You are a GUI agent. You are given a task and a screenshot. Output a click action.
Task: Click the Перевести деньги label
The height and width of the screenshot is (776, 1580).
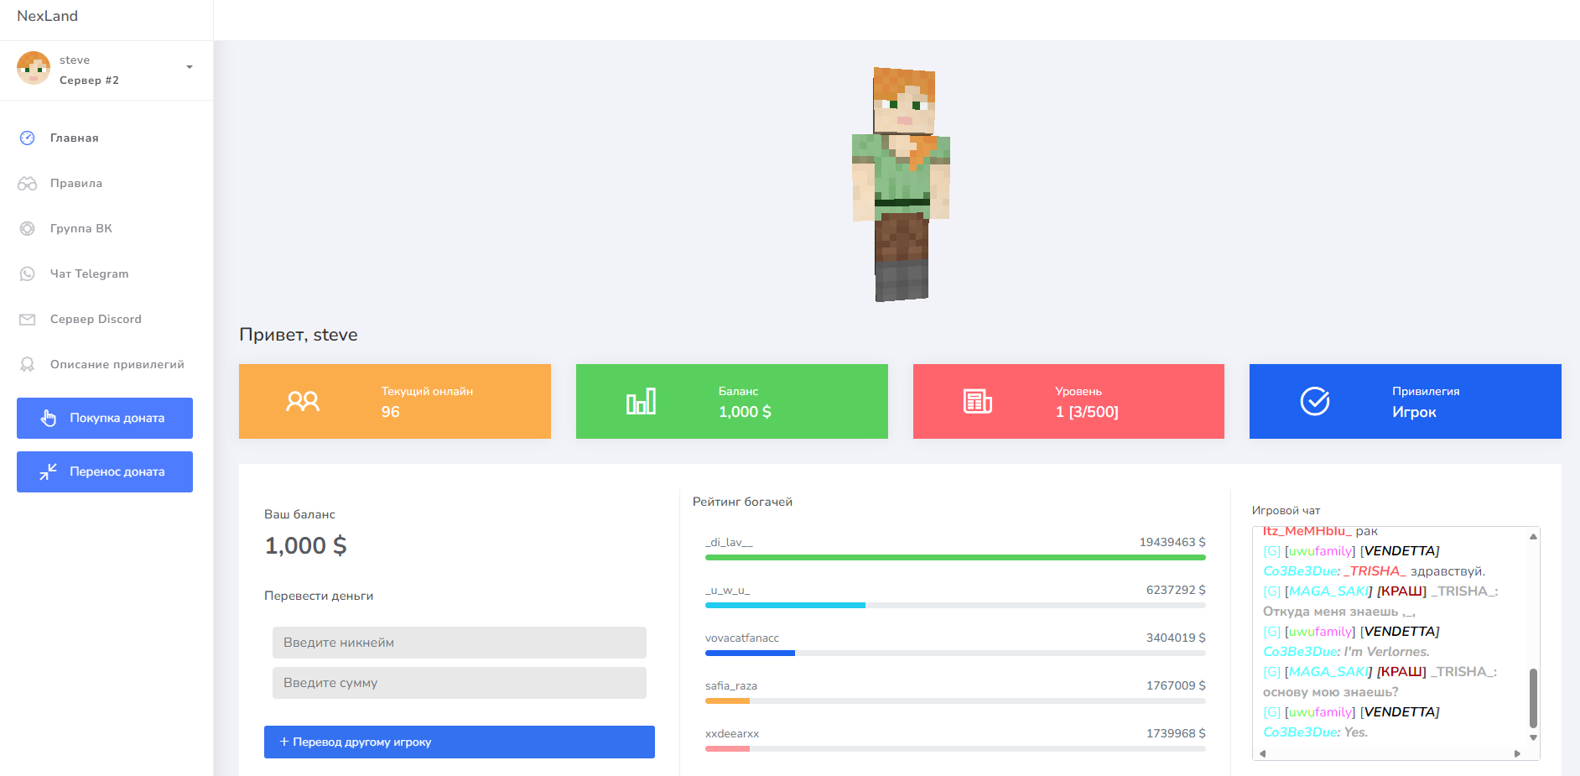pyautogui.click(x=319, y=596)
